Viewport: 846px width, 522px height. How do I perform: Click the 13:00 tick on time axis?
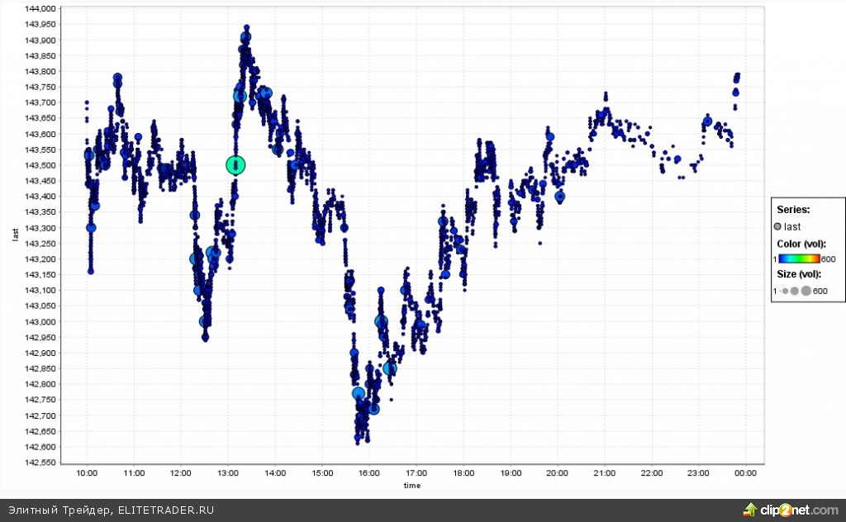pos(228,473)
